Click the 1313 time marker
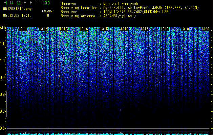 [63, 29]
